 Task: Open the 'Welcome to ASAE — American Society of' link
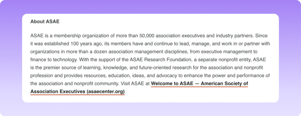click(x=200, y=84)
